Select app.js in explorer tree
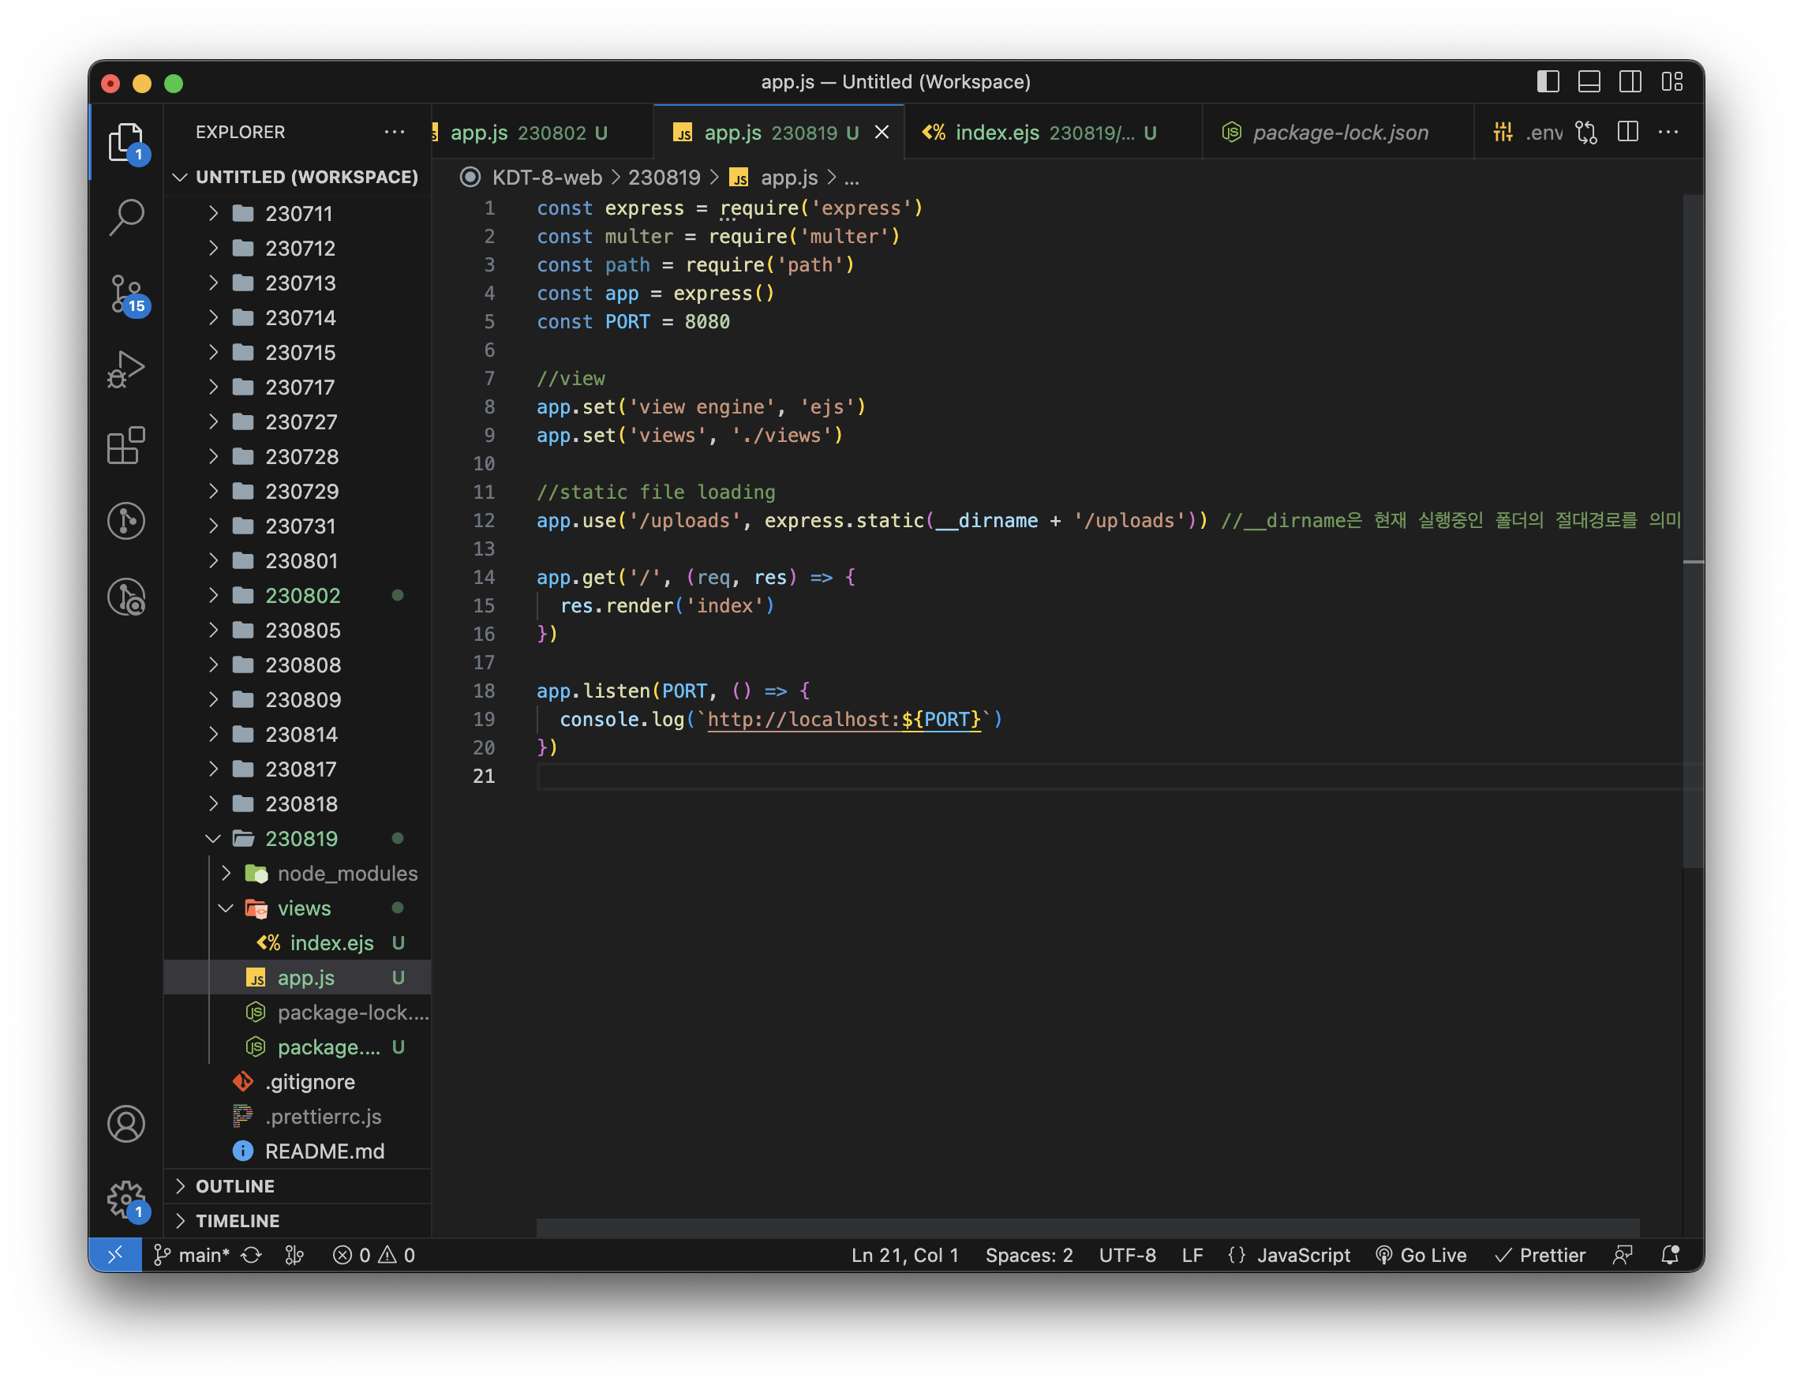The image size is (1793, 1389). click(x=298, y=977)
